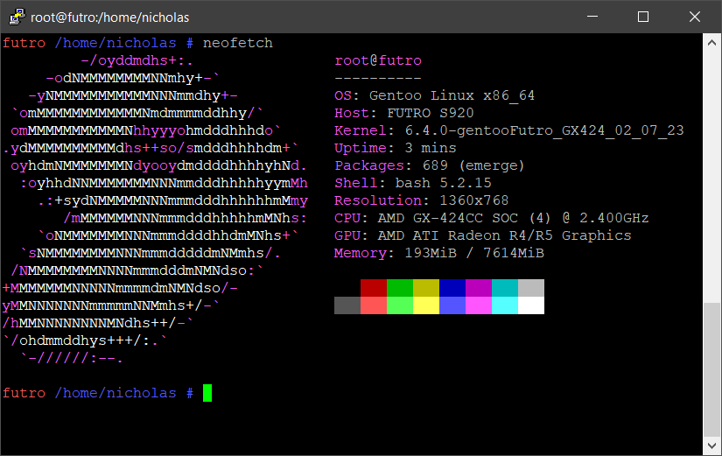Click the Gentoo ASCII art logo
The width and height of the screenshot is (722, 456).
coord(155,209)
